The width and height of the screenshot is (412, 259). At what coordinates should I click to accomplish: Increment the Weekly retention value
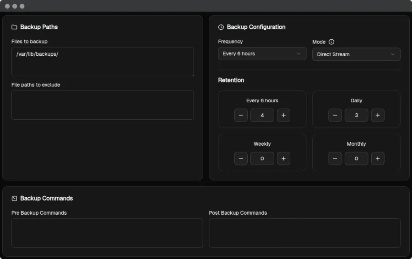[x=283, y=159]
